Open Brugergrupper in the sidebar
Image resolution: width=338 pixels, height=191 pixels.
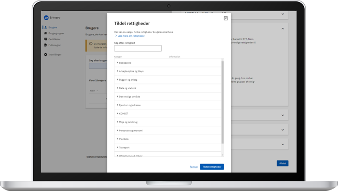click(x=56, y=33)
